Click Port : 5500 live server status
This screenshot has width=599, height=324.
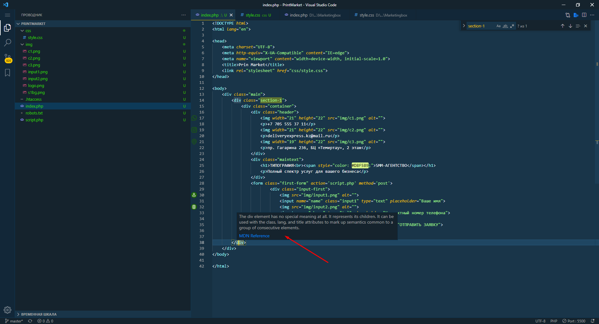[x=574, y=321]
